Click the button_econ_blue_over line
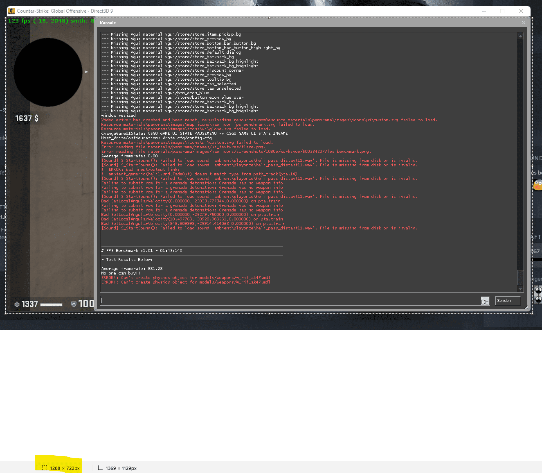This screenshot has width=542, height=474. click(x=173, y=98)
